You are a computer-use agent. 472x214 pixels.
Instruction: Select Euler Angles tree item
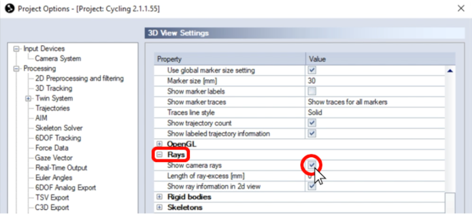[54, 177]
